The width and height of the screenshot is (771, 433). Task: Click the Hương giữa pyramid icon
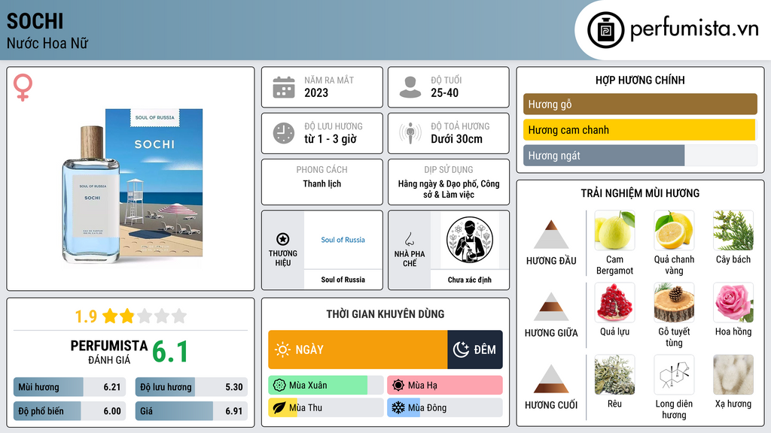[x=551, y=307]
